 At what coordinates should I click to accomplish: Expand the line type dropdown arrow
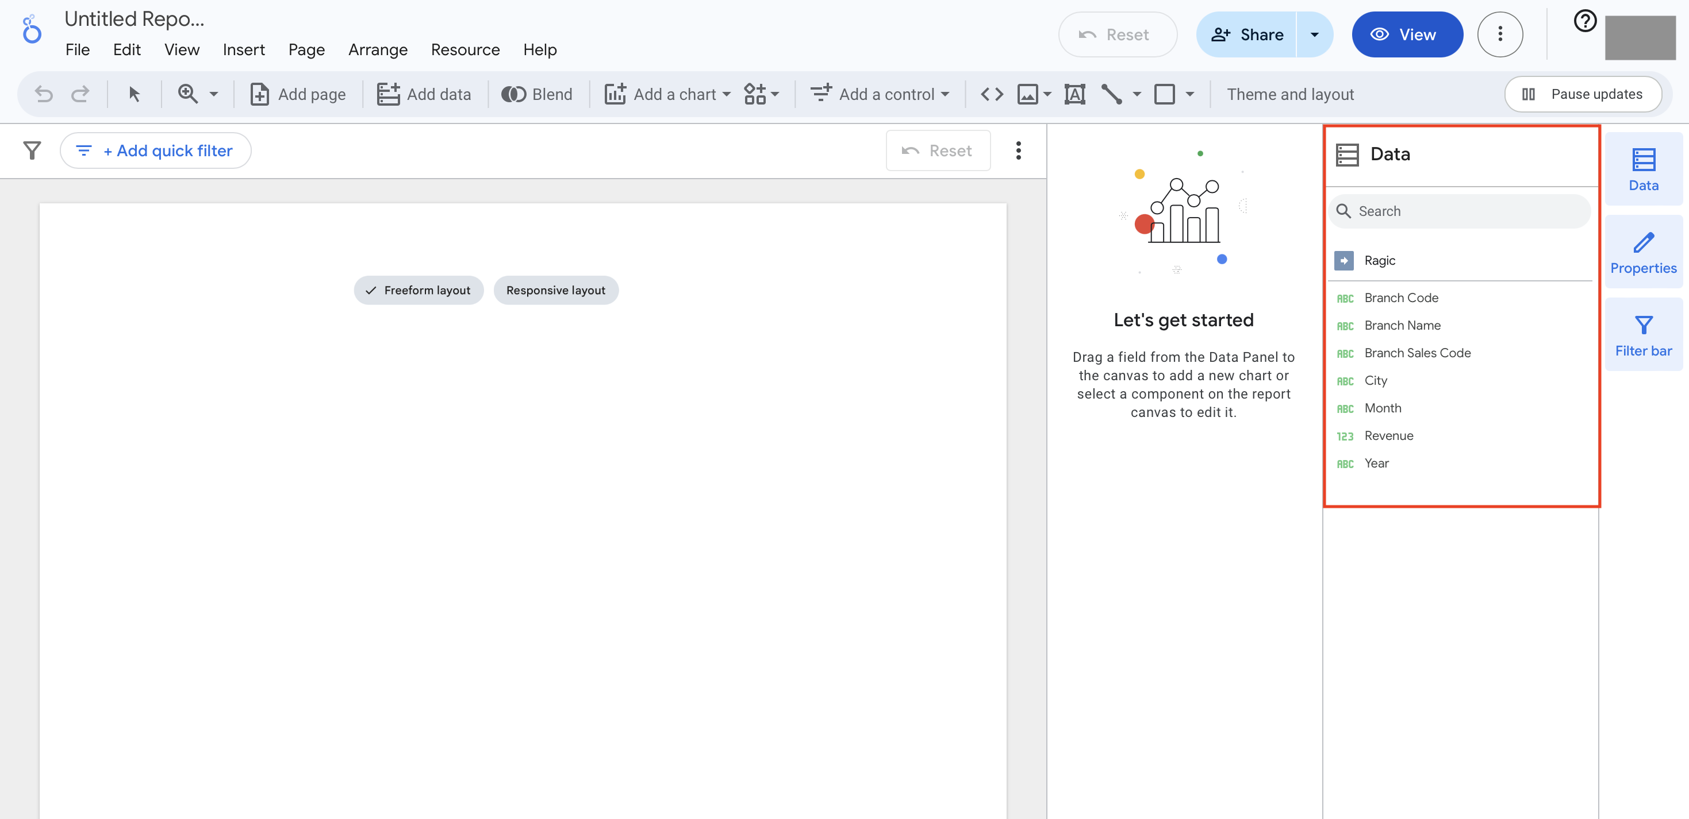pyautogui.click(x=1137, y=94)
